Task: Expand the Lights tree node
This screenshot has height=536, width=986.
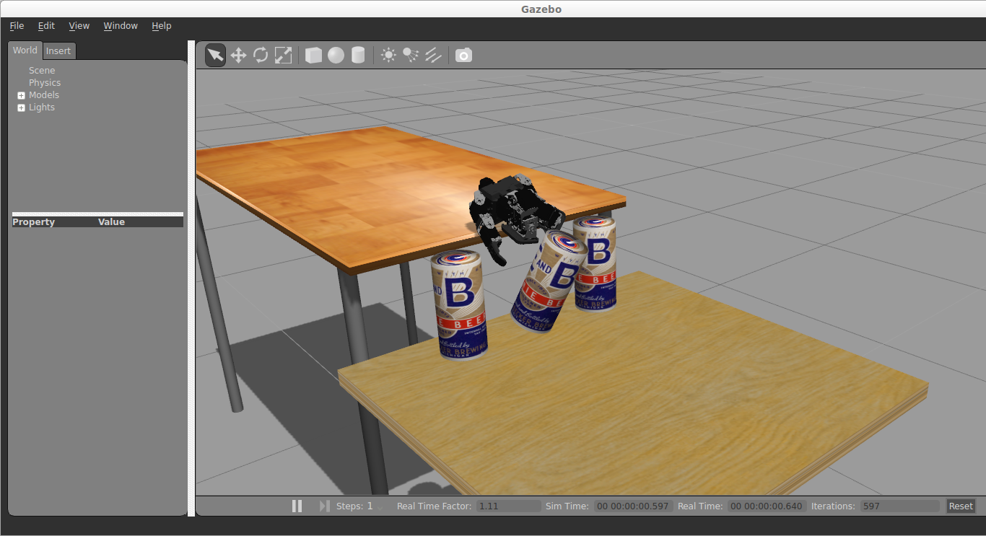Action: tap(21, 107)
